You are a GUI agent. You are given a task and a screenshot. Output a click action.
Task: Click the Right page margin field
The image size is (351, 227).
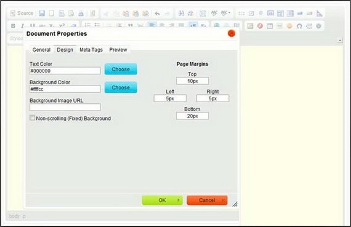[x=212, y=98]
